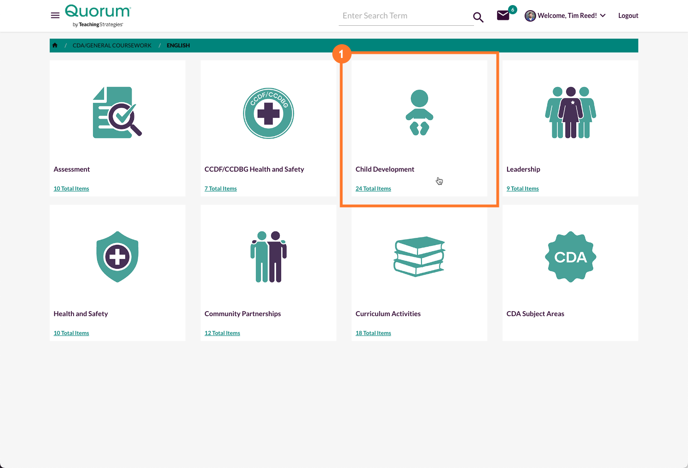
Task: Click the Logout button
Action: (x=628, y=15)
